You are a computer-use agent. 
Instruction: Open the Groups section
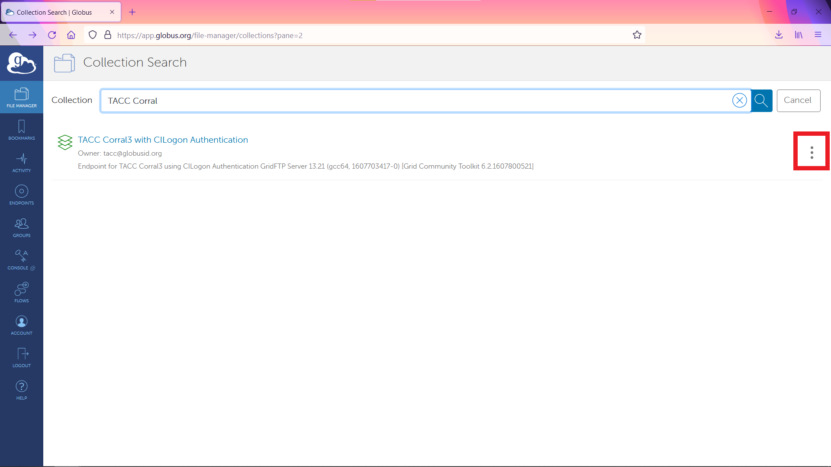click(22, 227)
